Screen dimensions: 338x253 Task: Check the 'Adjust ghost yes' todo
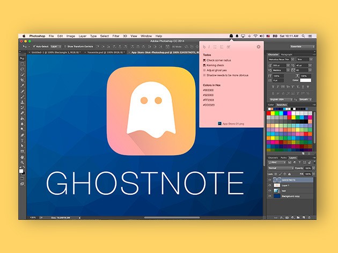tap(204, 70)
